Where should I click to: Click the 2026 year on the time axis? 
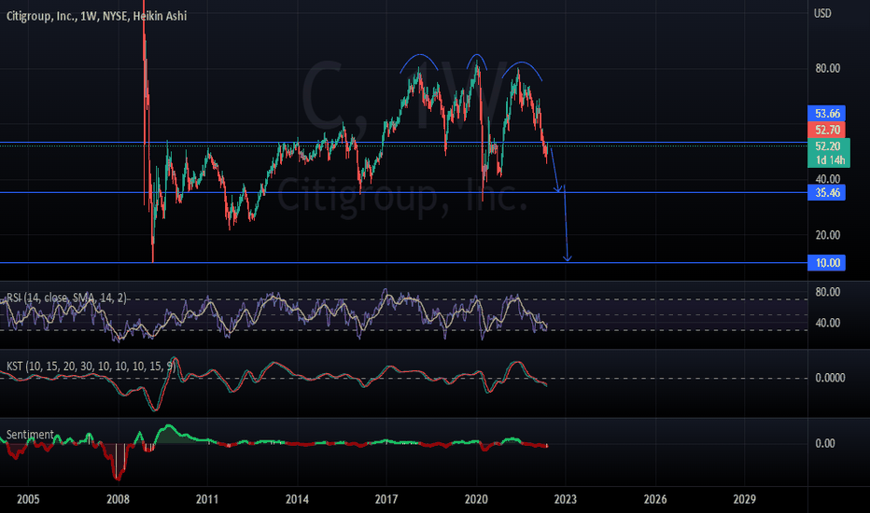655,499
